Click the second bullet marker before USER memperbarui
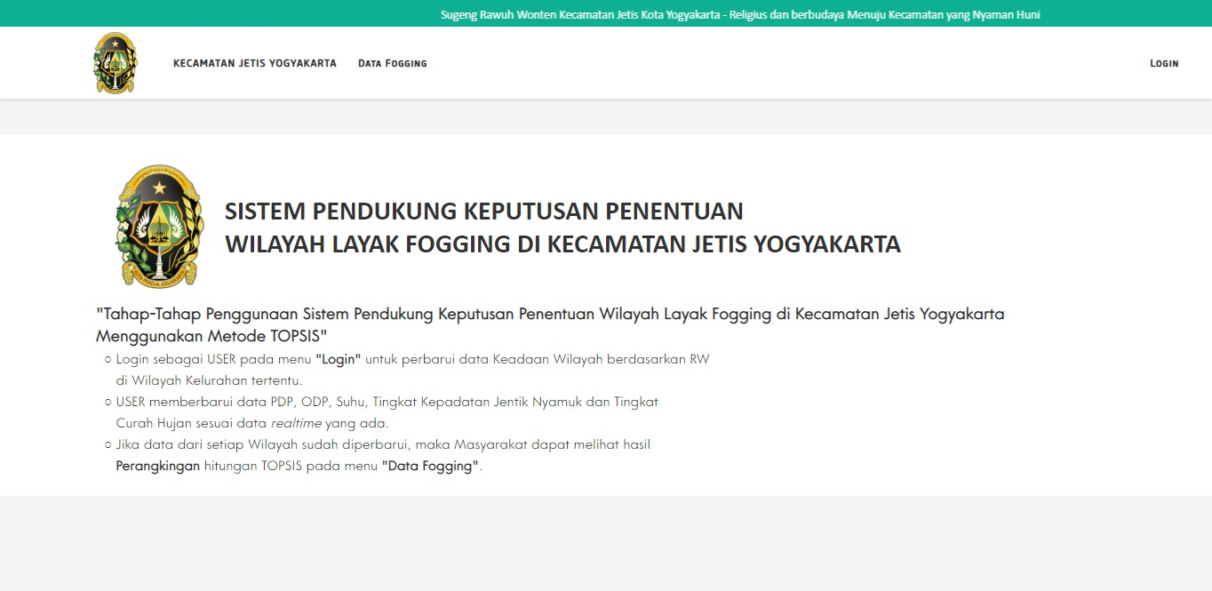The image size is (1212, 591). click(108, 402)
